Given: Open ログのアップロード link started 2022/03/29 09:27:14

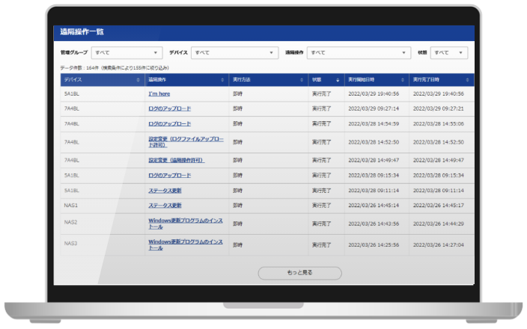Looking at the screenshot, I should coord(169,108).
